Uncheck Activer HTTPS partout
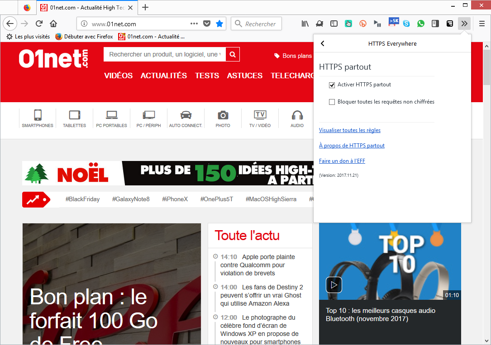Image resolution: width=491 pixels, height=345 pixels. [x=332, y=85]
